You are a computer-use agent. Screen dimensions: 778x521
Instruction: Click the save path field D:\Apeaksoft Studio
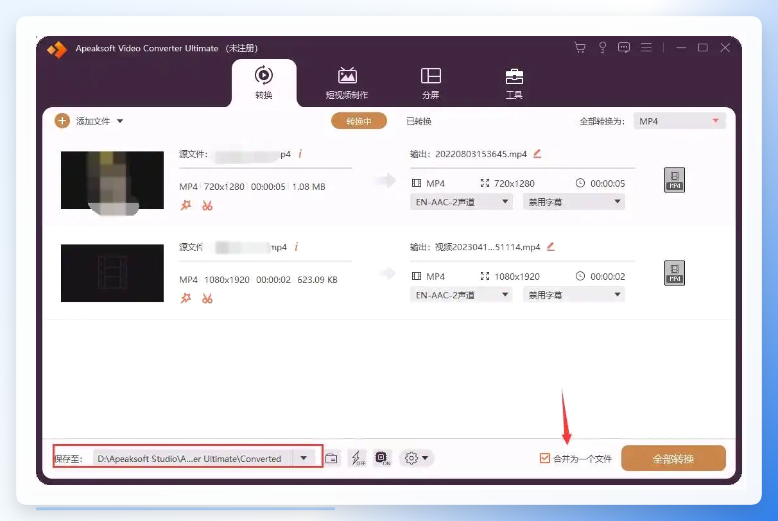coord(193,458)
